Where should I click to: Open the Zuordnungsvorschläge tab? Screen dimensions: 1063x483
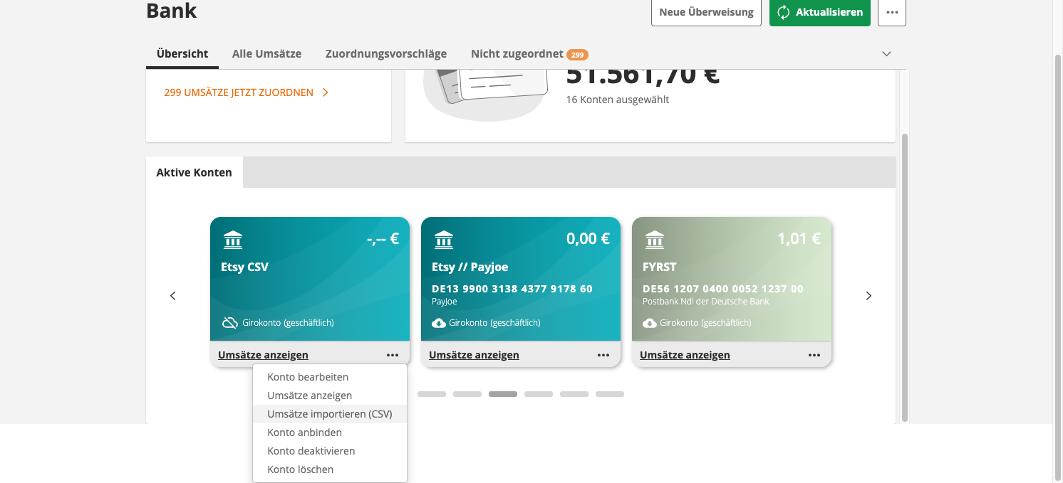[386, 53]
